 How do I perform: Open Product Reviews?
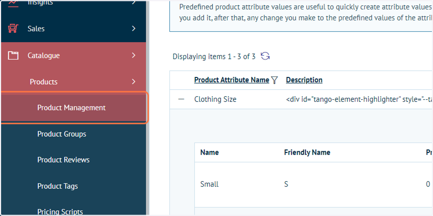(x=64, y=160)
